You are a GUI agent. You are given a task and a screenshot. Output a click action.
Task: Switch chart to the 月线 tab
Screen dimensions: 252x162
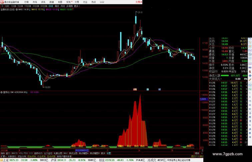(x=63, y=6)
